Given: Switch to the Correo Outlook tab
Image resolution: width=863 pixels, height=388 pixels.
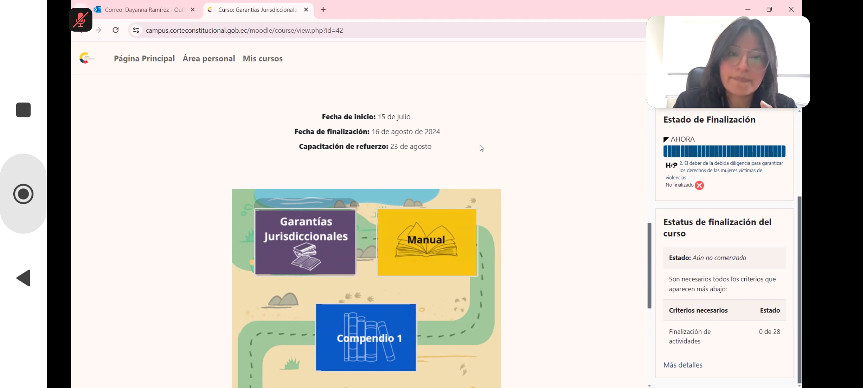Looking at the screenshot, I should point(144,10).
